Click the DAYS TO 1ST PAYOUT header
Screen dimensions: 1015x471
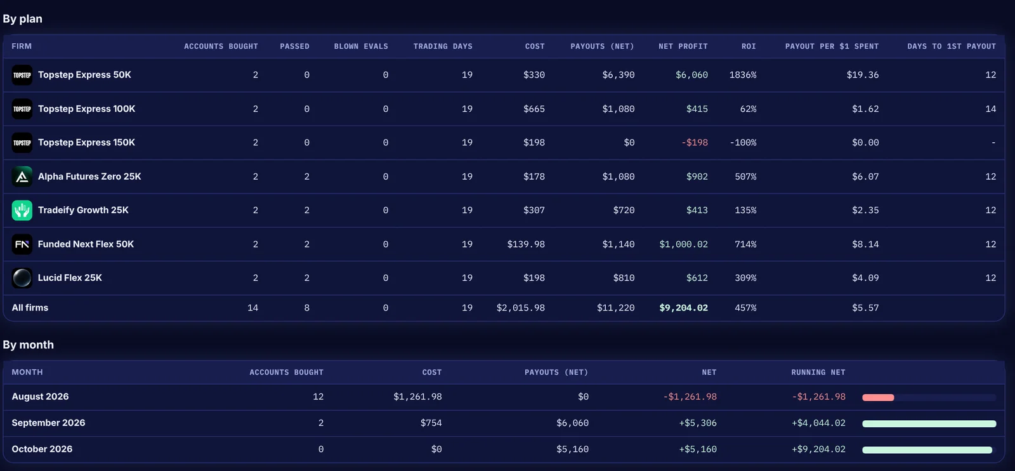952,46
